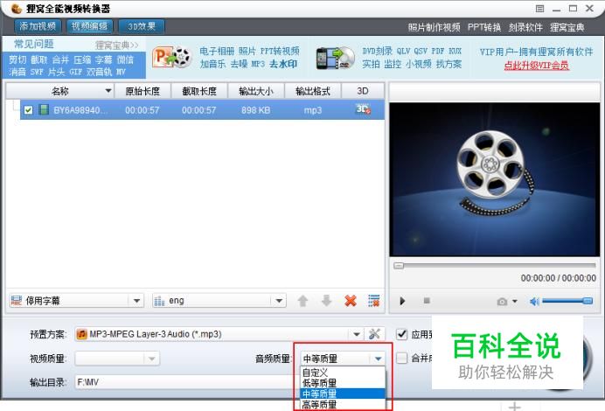Click the audio track icon beside eng
Image resolution: width=605 pixels, height=411 pixels.
click(x=159, y=301)
